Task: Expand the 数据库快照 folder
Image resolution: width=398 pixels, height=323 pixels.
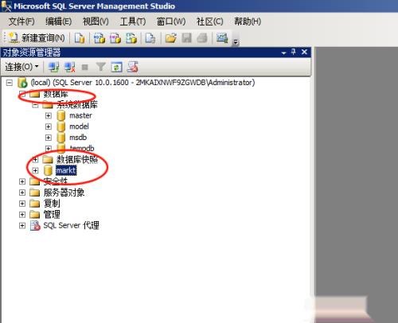Action: [x=35, y=160]
